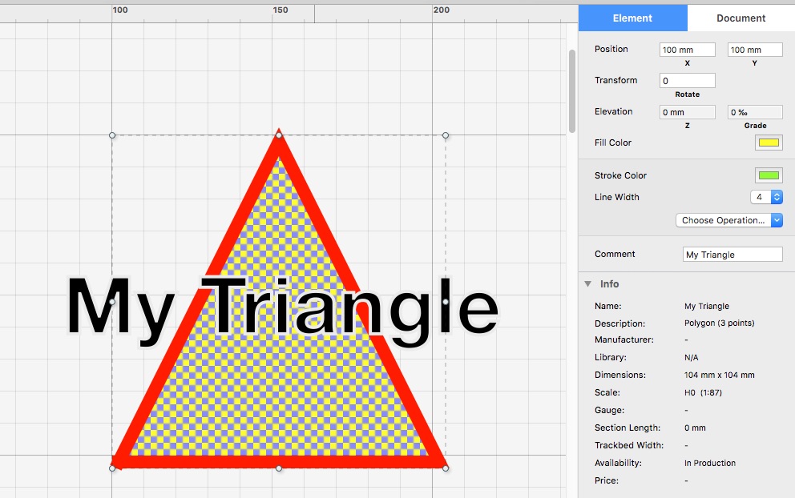
Task: Switch to the Document tab
Action: (x=741, y=18)
